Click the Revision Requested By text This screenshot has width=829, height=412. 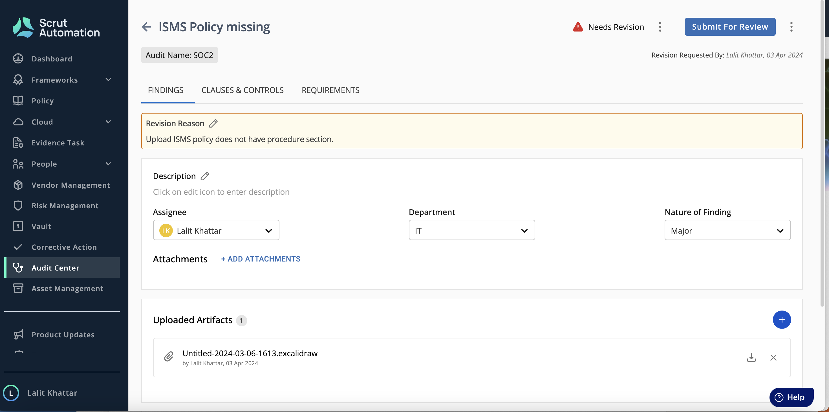click(x=727, y=55)
